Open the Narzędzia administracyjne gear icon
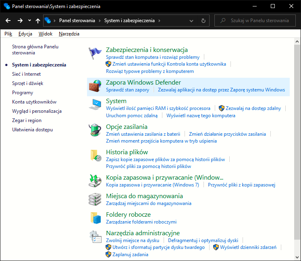 pos(95,236)
